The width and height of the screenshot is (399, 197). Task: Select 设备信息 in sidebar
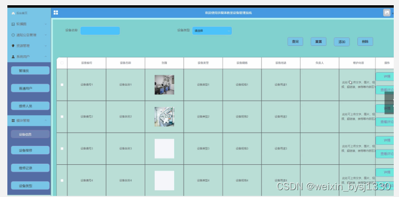(31, 134)
